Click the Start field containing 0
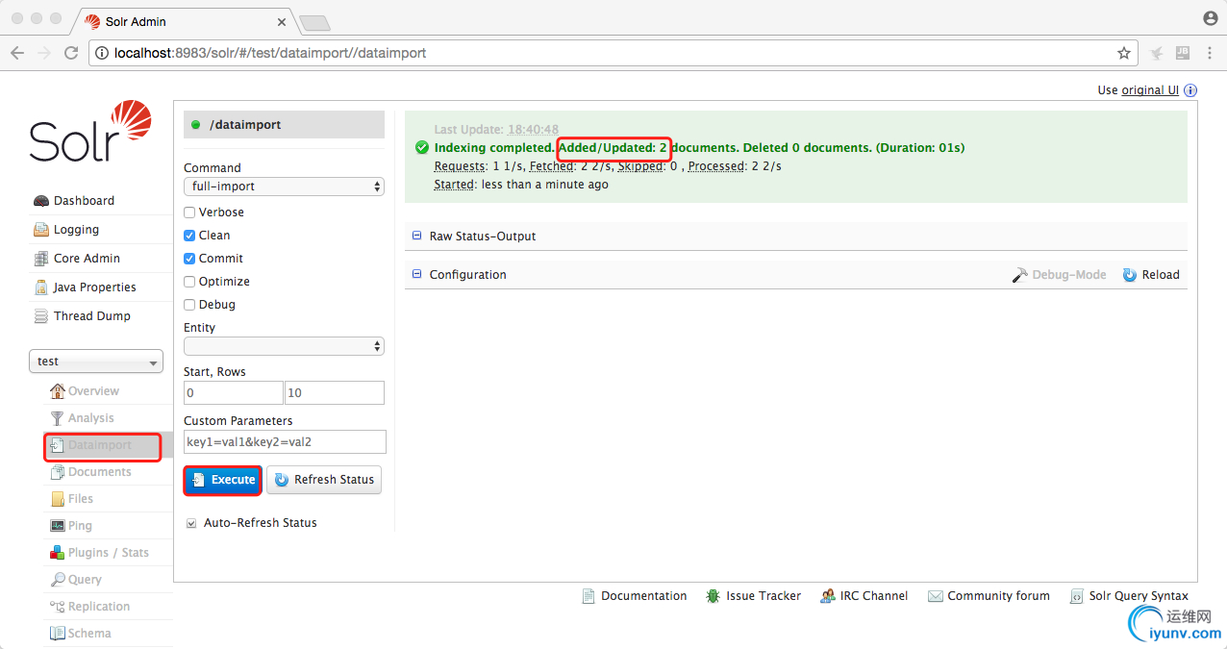 click(x=234, y=392)
